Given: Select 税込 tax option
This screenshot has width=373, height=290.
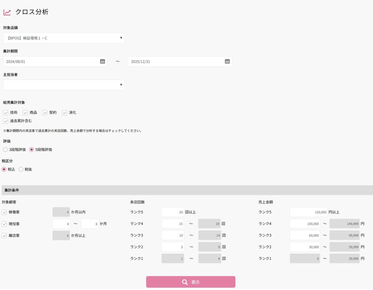Looking at the screenshot, I should click(4, 169).
